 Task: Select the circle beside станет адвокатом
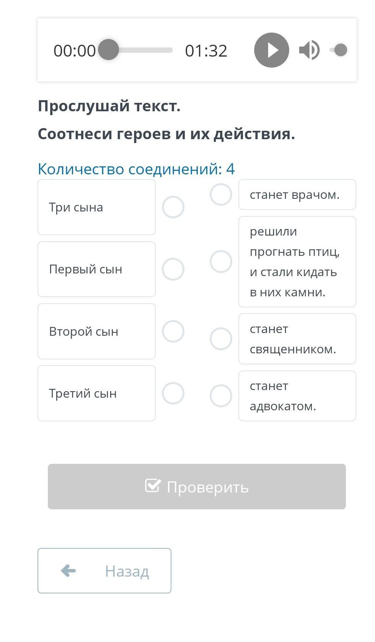221,396
